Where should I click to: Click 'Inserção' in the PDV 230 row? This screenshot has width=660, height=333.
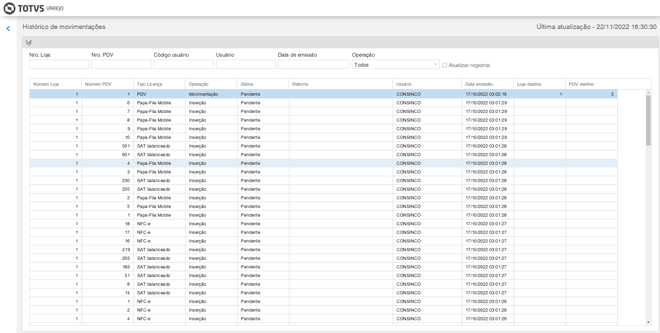click(x=197, y=181)
